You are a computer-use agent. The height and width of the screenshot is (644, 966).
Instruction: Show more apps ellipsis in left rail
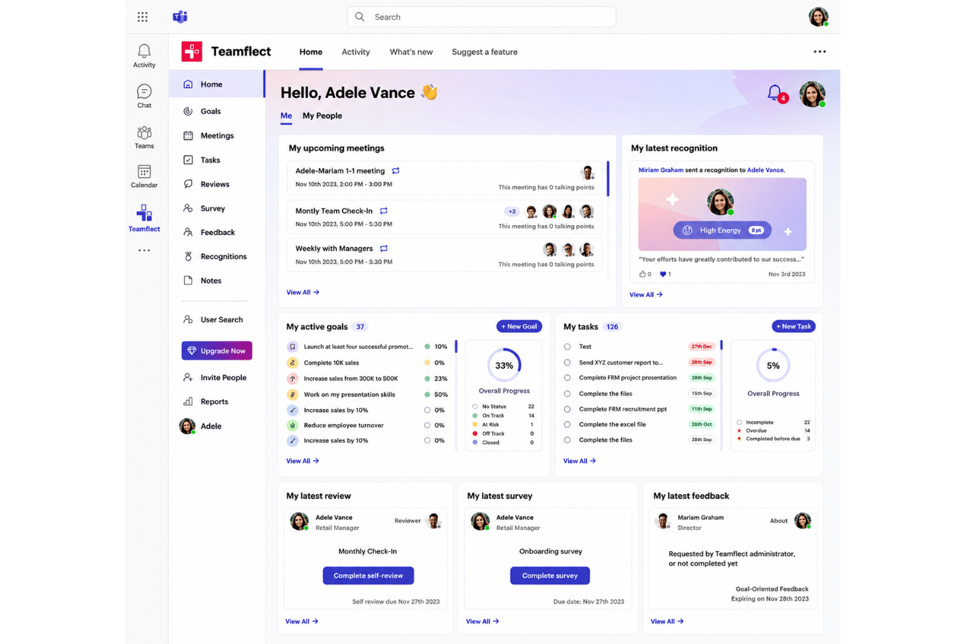click(144, 251)
